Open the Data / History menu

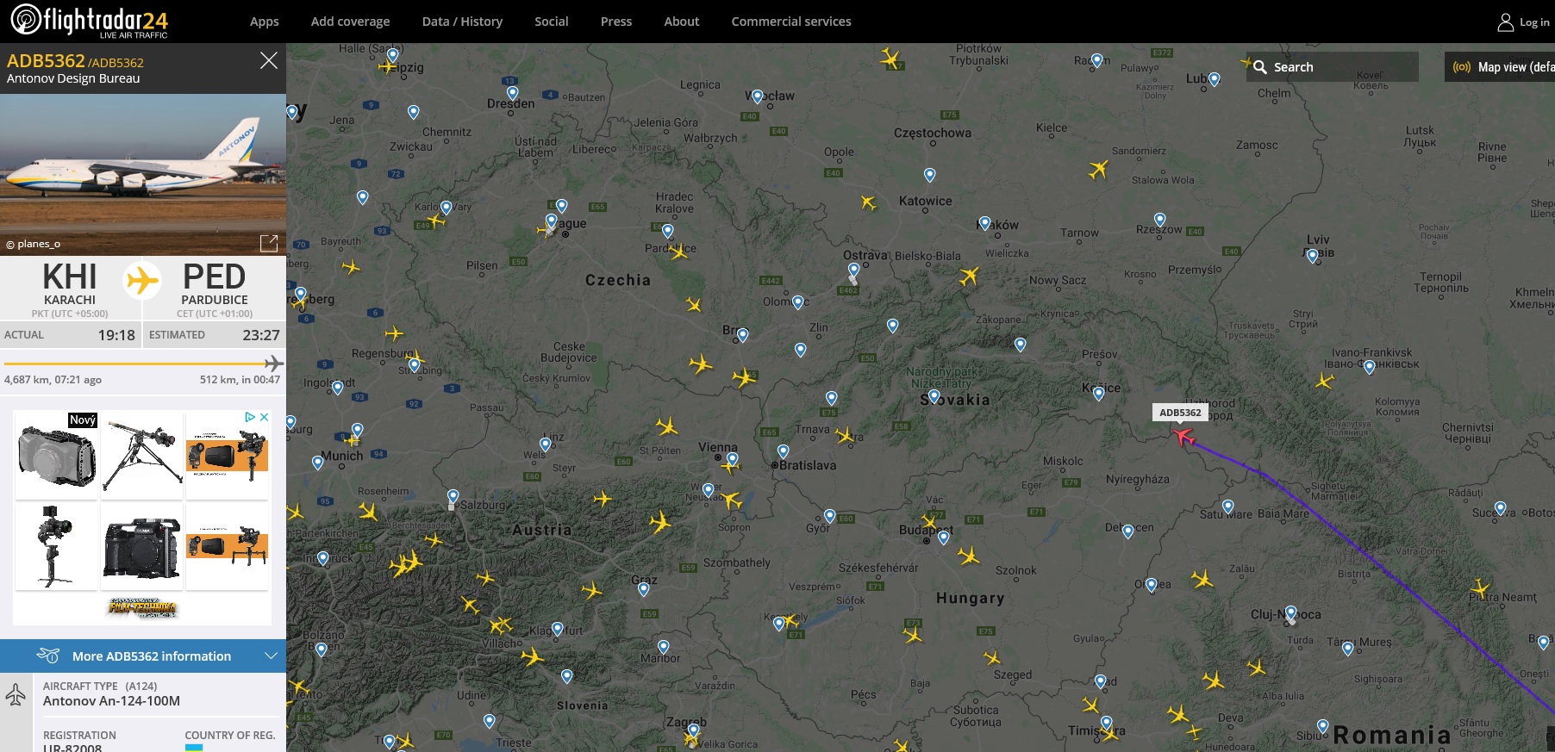click(462, 22)
